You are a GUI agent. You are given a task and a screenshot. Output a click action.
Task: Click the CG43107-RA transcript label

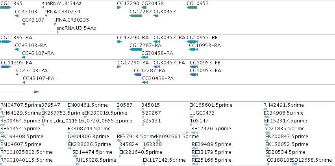click(x=38, y=53)
